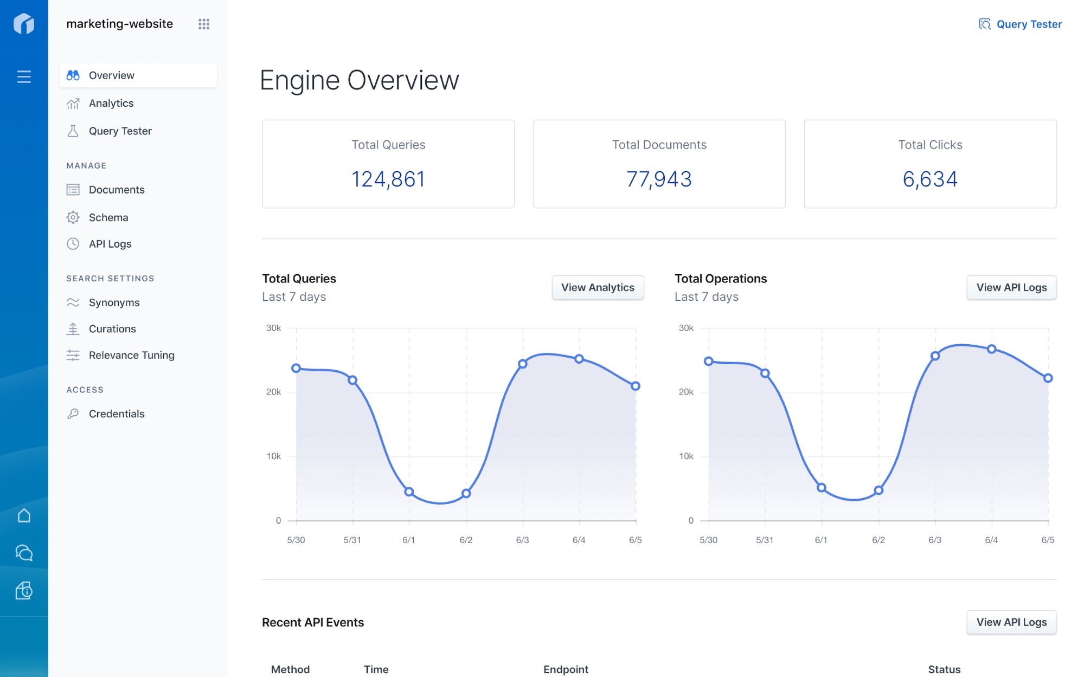Click the home icon in bottom left dock
This screenshot has height=677, width=1084.
point(24,515)
